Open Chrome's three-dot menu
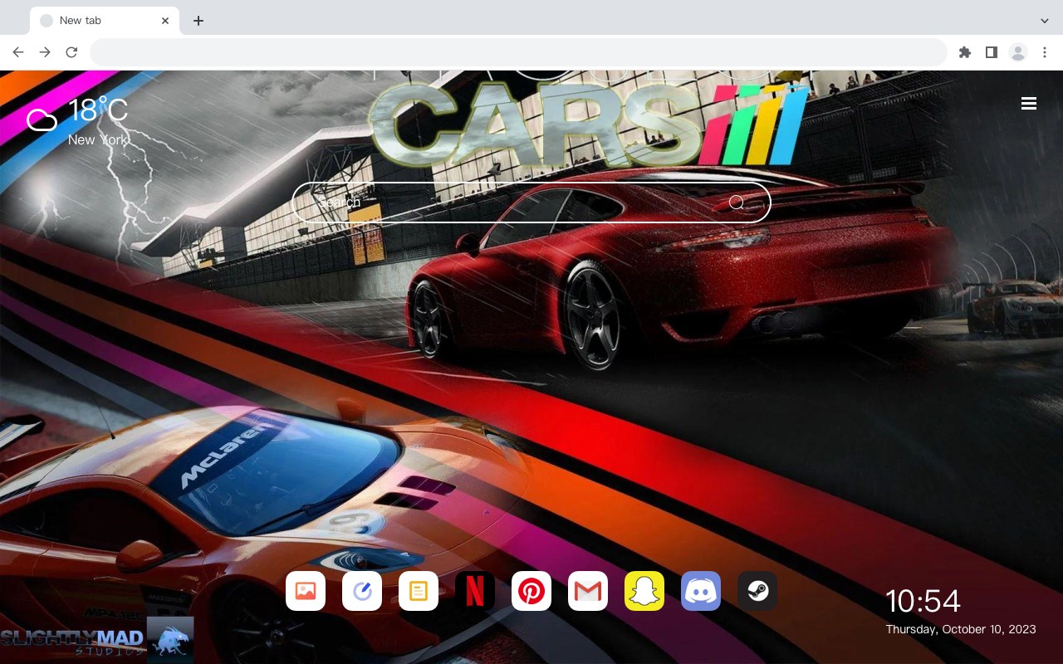 (1045, 52)
